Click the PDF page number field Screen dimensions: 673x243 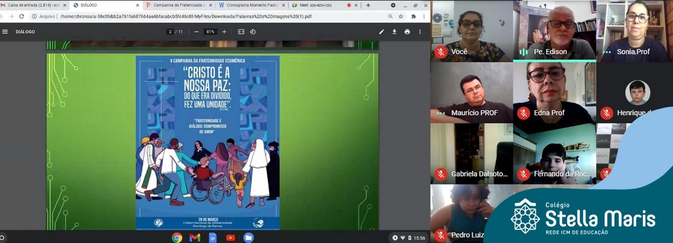[x=170, y=32]
